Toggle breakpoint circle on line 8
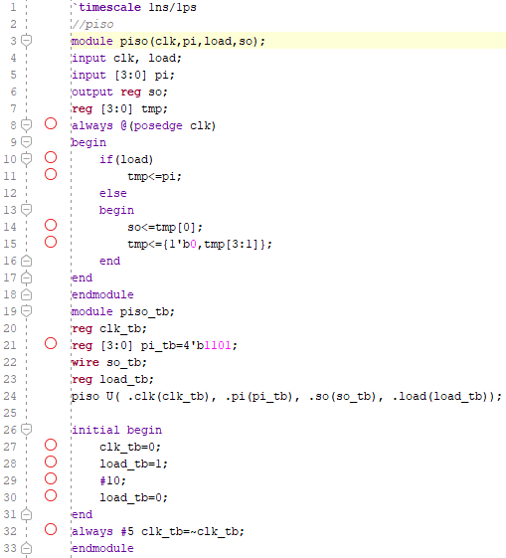506x558 pixels. [51, 124]
